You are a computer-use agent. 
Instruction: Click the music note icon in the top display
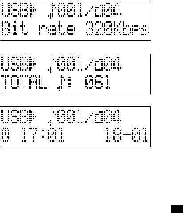[52, 11]
